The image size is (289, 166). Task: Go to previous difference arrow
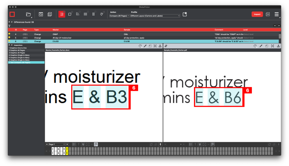[275, 26]
